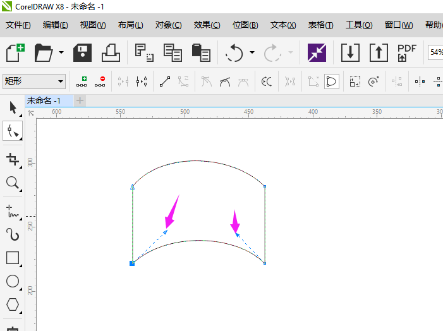Viewport: 443px width, 331px height.
Task: Open the 表格(T) menu
Action: pos(320,25)
